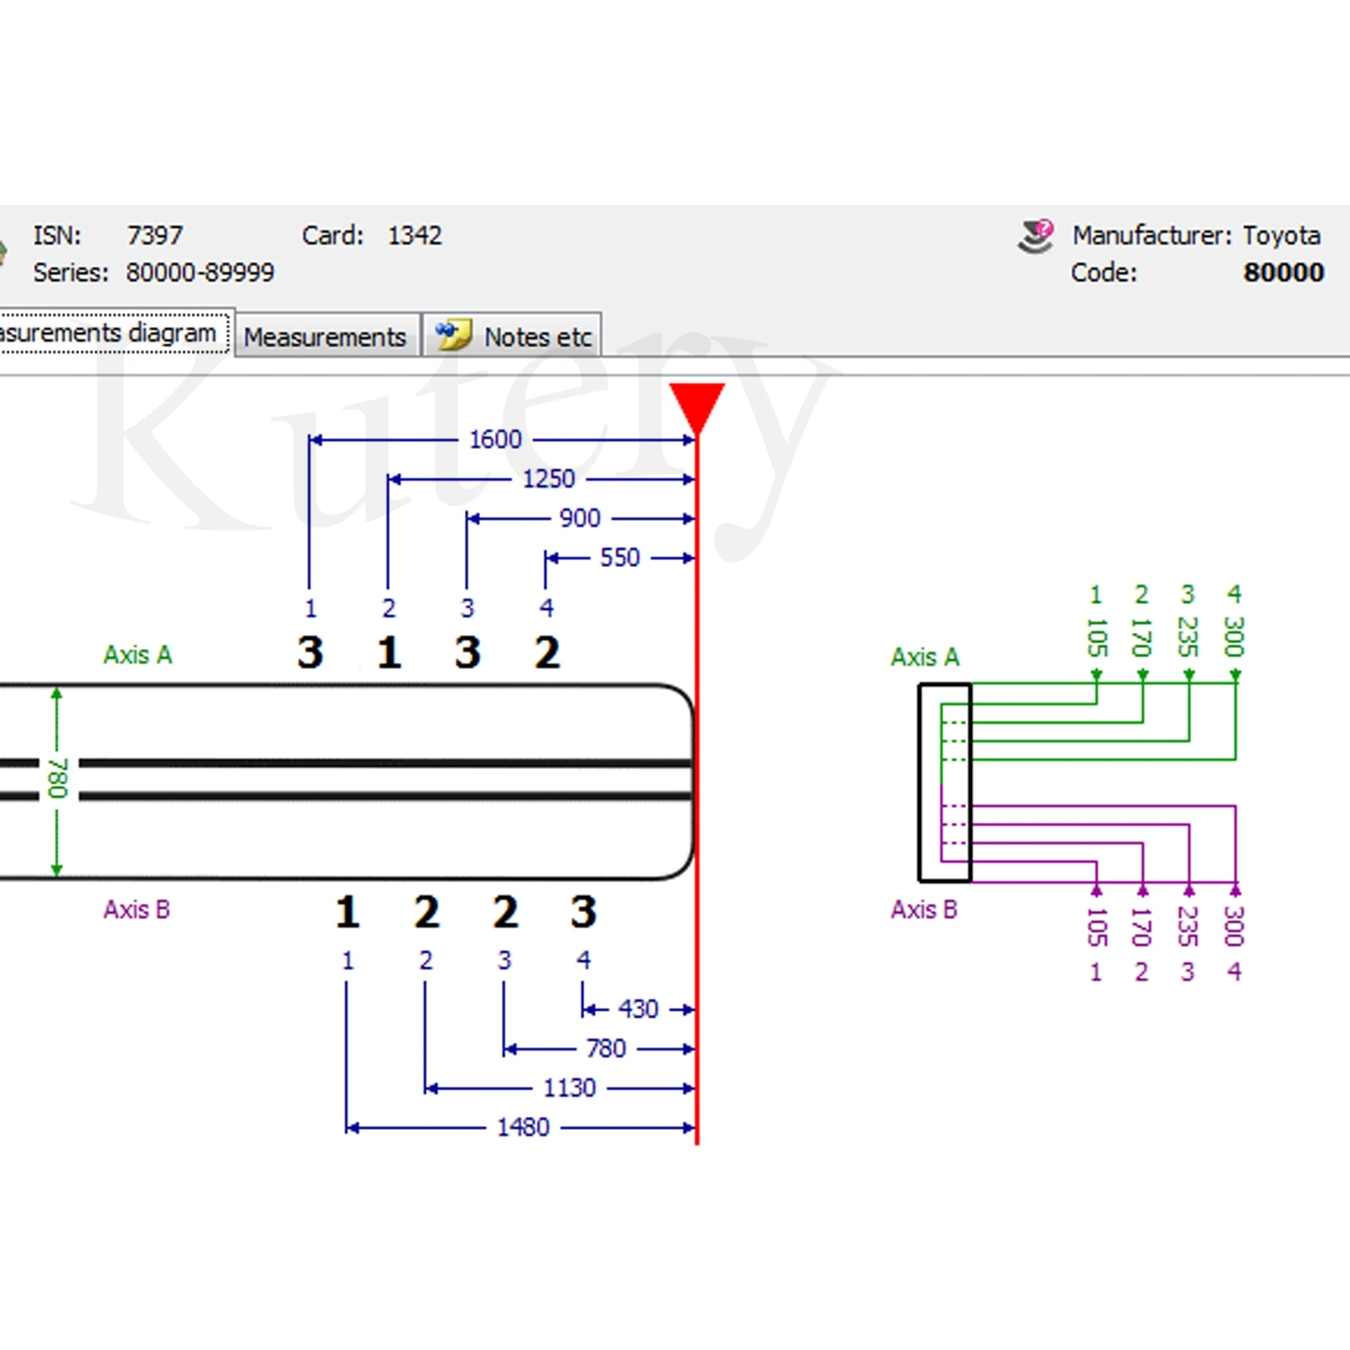Click the 900 spacing dimension
This screenshot has height=1350, width=1350.
(x=580, y=518)
